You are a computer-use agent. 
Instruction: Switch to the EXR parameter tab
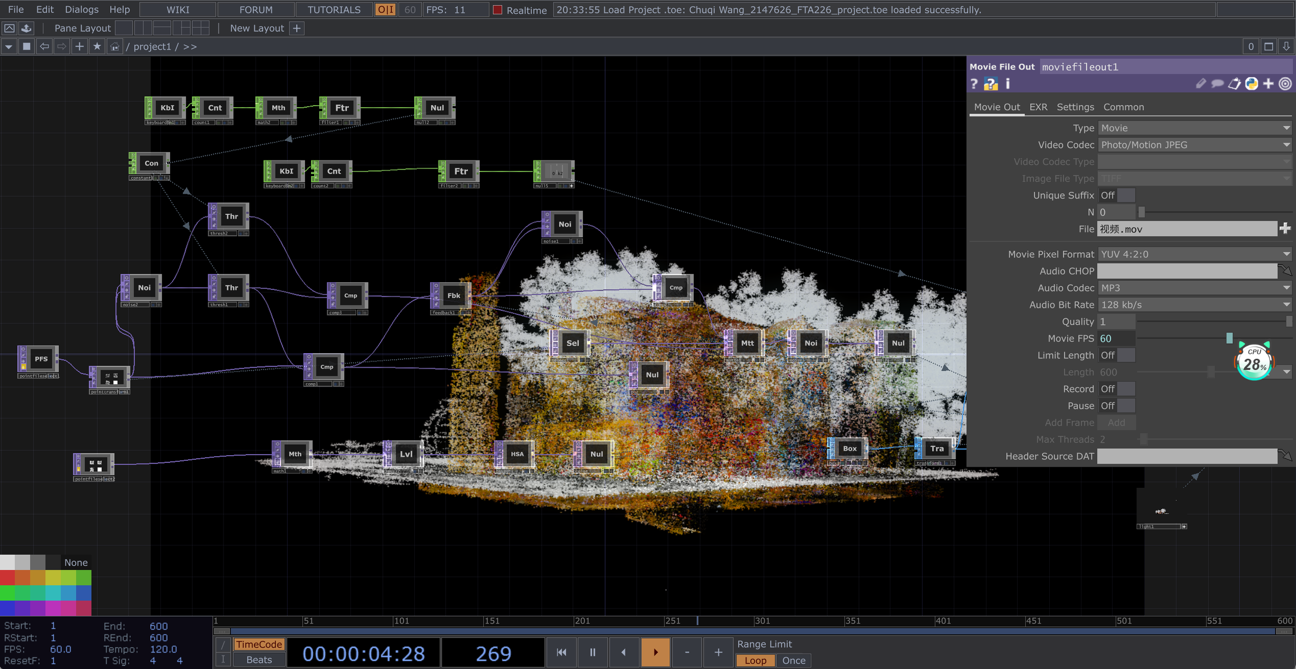pyautogui.click(x=1038, y=107)
